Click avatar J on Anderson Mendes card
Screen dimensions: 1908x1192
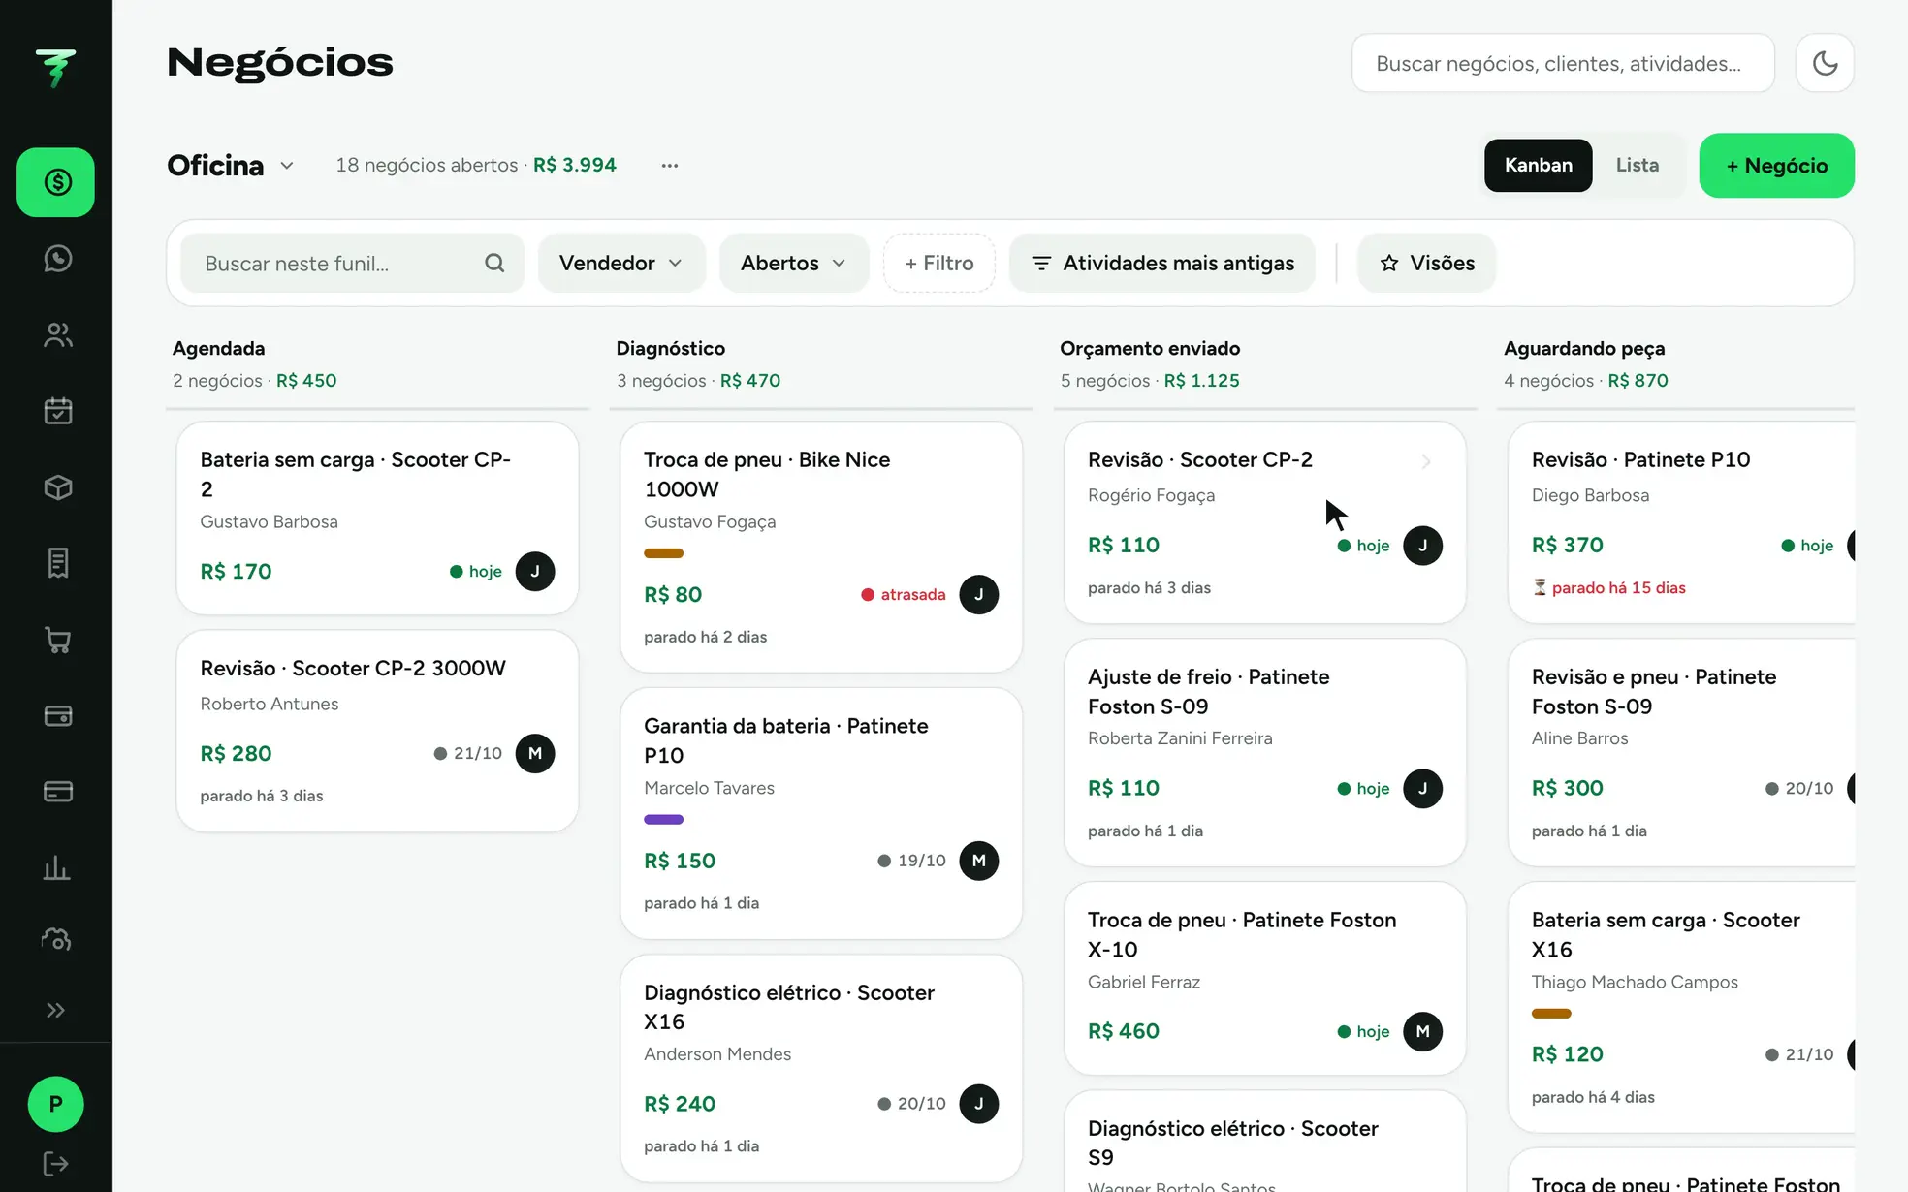[x=979, y=1105]
